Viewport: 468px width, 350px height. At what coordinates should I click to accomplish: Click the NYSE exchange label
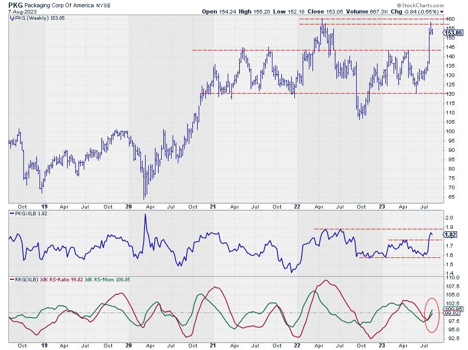(x=103, y=5)
